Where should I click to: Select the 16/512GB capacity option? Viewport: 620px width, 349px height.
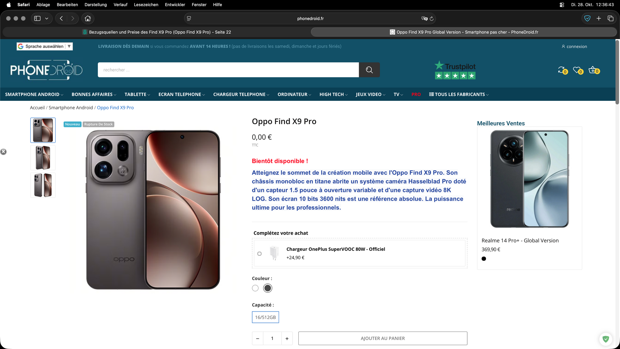click(265, 317)
